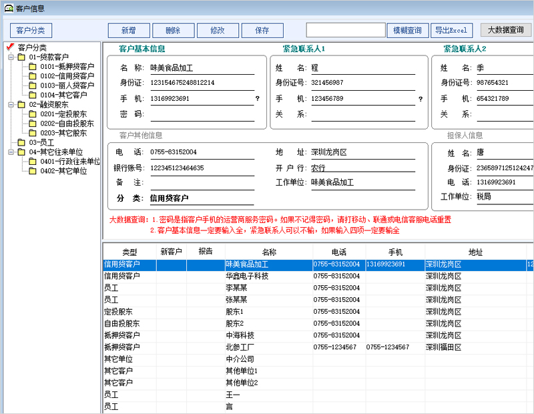Click folder icon of 04-其它往来单位
Screen dimensions: 534x414
21,152
